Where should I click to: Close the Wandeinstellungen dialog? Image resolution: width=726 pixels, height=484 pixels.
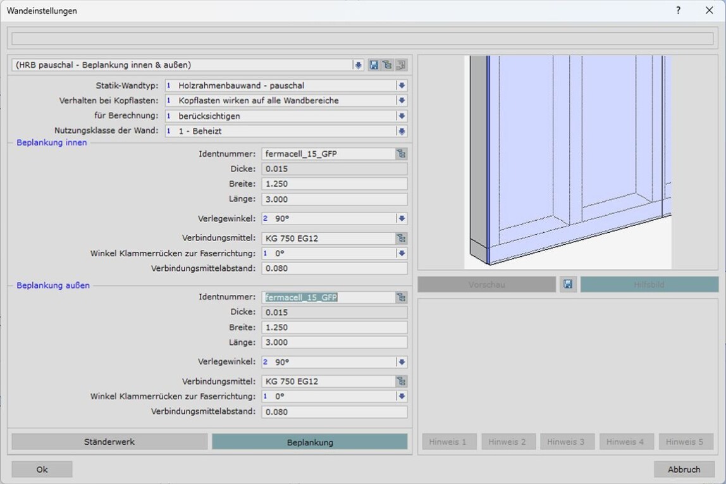click(710, 10)
